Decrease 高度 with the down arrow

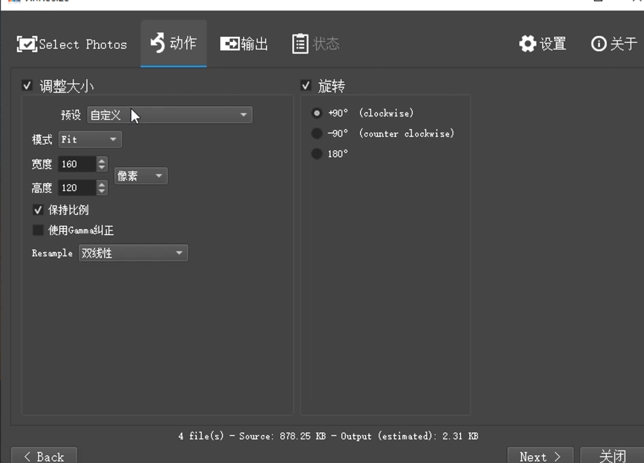click(101, 191)
